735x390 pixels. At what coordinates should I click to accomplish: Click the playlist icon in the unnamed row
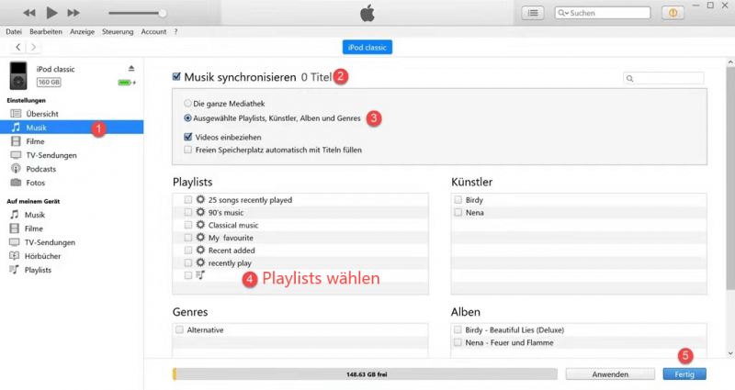pyautogui.click(x=200, y=274)
